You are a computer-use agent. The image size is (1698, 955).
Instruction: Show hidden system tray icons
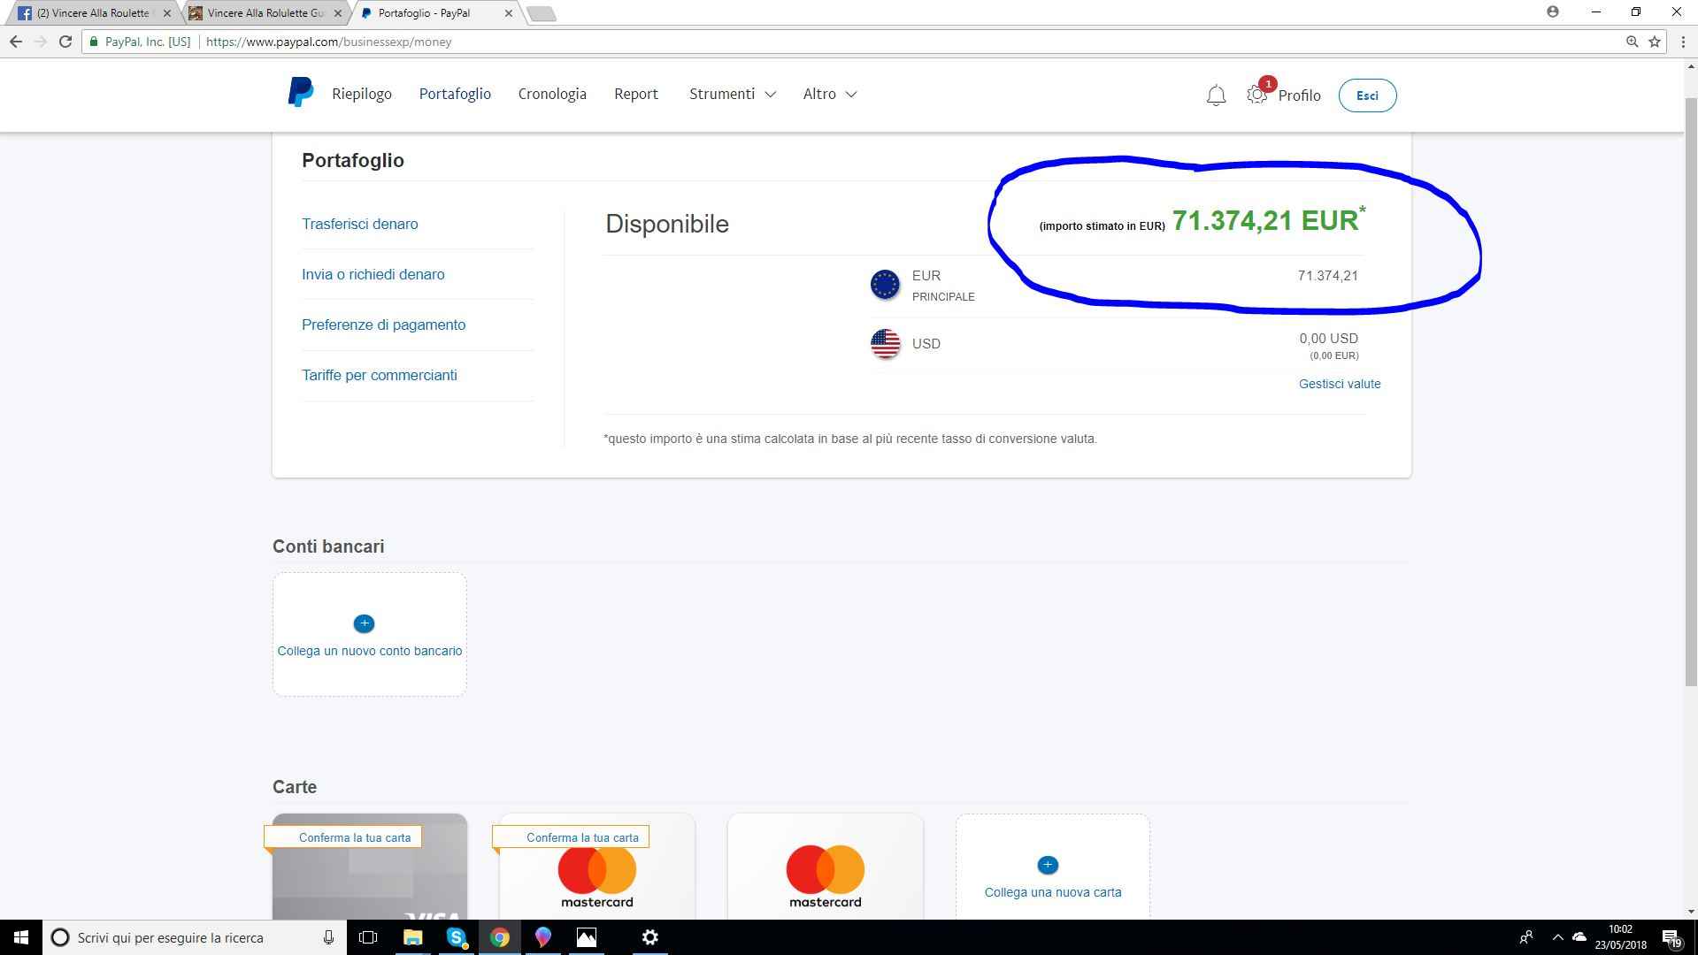point(1557,937)
